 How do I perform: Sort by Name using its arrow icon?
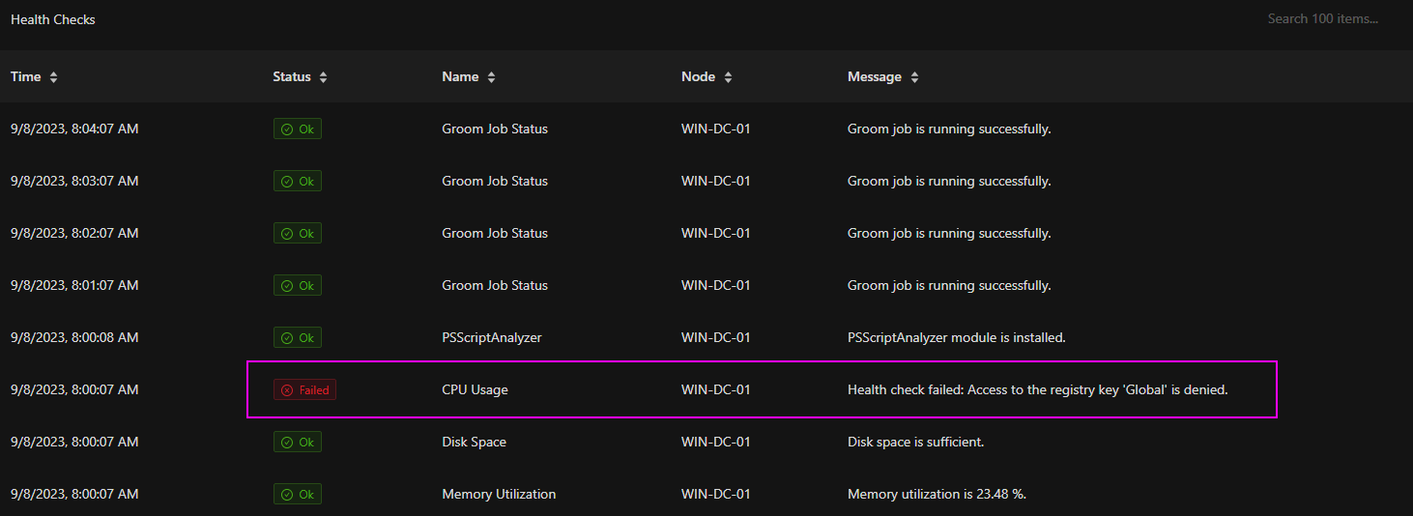tap(491, 77)
